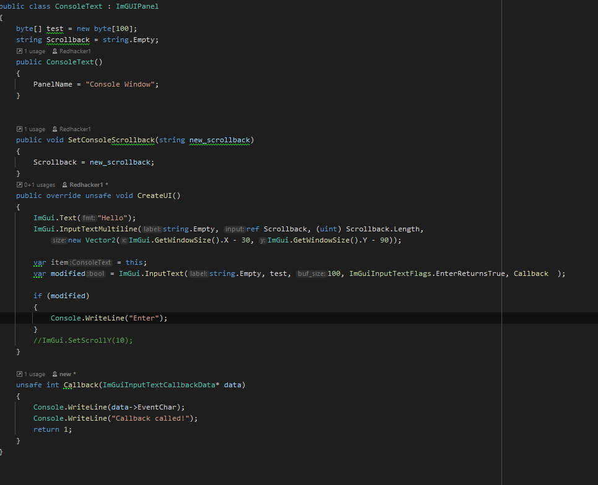The image size is (598, 485).
Task: Click the author icon above CreateUI
Action: (65, 185)
